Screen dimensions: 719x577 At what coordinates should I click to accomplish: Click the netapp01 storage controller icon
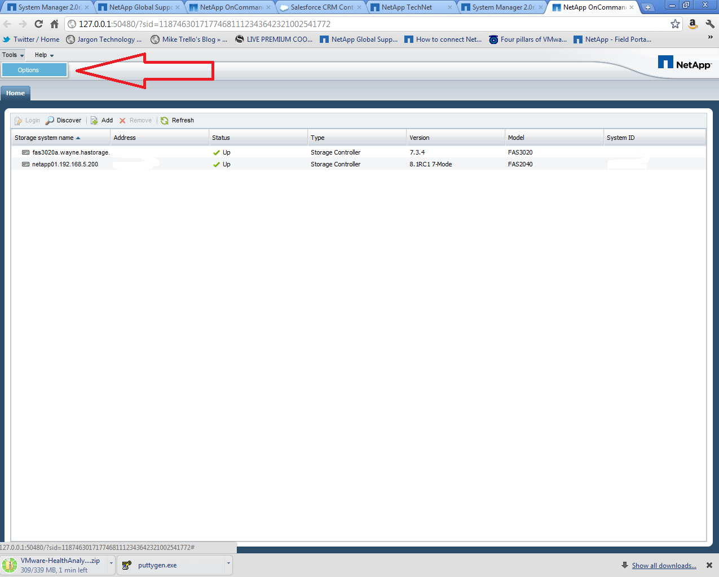[25, 164]
